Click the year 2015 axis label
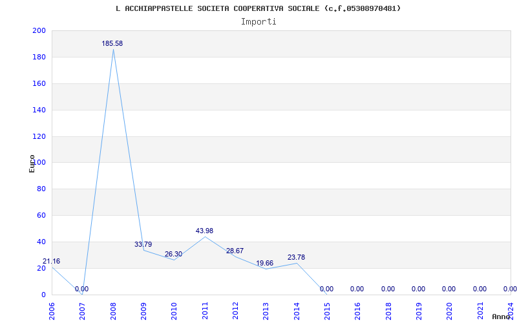The width and height of the screenshot is (517, 323). (x=327, y=311)
